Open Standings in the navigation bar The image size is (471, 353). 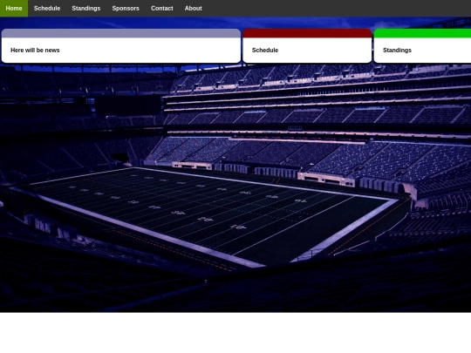tap(85, 9)
